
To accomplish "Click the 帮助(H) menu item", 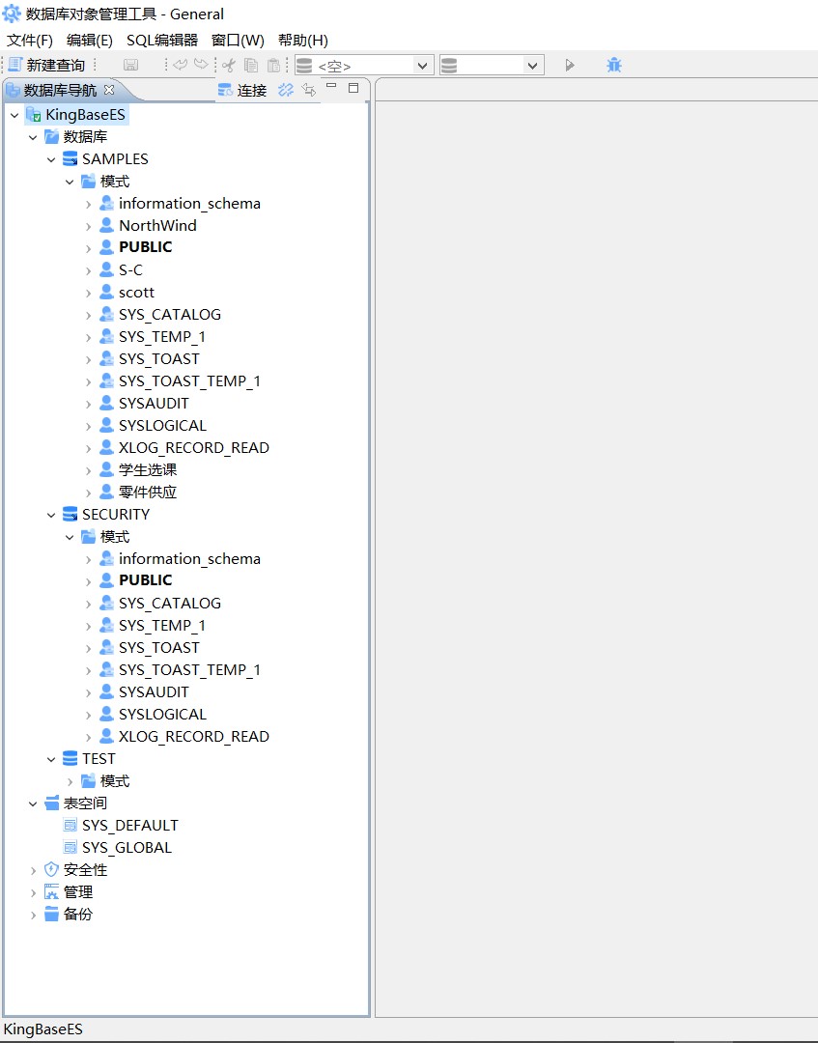I will 302,41.
